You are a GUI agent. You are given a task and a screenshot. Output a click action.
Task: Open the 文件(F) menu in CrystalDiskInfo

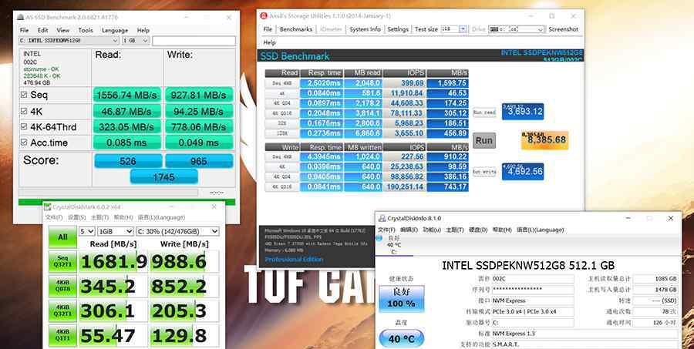pyautogui.click(x=386, y=230)
